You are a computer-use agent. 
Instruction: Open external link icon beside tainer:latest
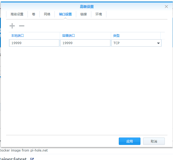32,159
